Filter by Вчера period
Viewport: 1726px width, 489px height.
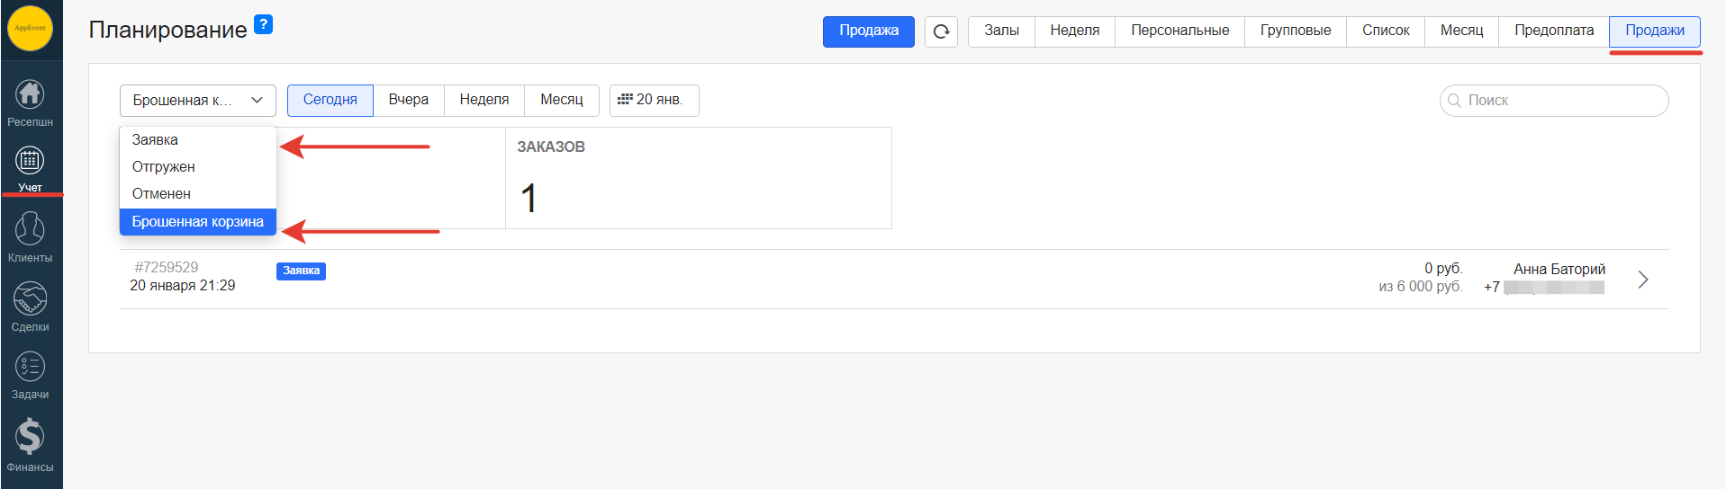(408, 100)
